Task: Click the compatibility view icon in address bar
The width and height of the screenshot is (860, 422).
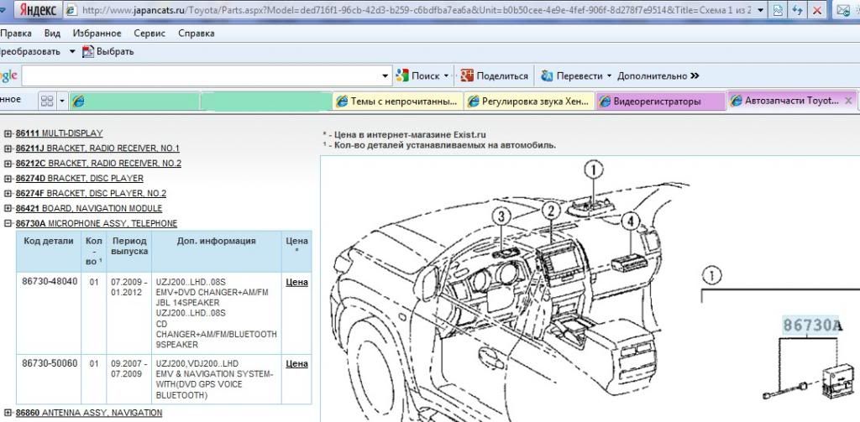Action: coord(777,10)
